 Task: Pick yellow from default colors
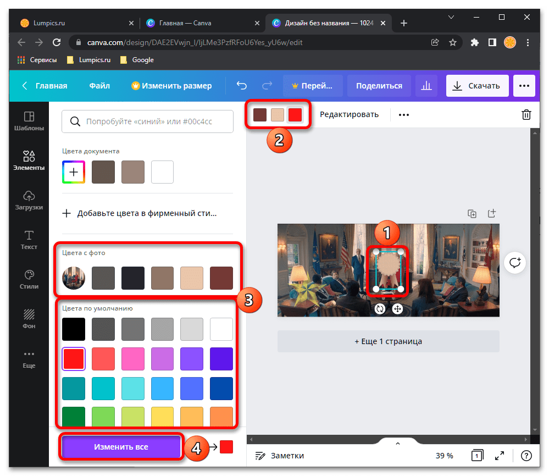point(162,417)
